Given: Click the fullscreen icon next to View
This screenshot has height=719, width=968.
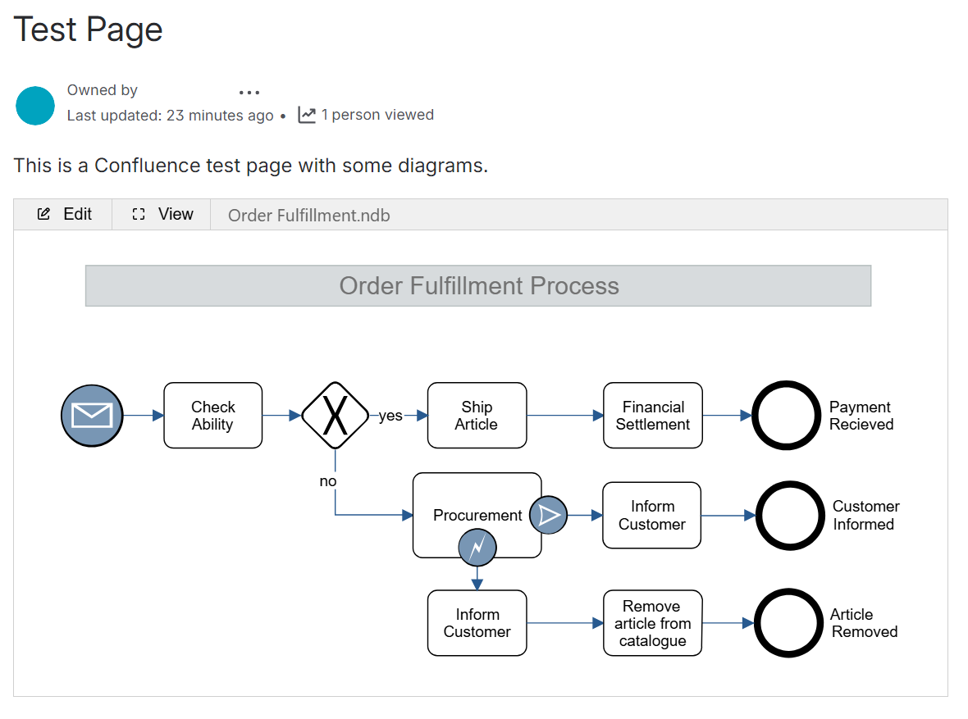Looking at the screenshot, I should pyautogui.click(x=138, y=214).
